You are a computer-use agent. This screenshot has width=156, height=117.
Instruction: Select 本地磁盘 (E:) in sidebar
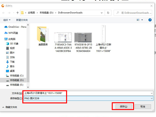coord(15,85)
